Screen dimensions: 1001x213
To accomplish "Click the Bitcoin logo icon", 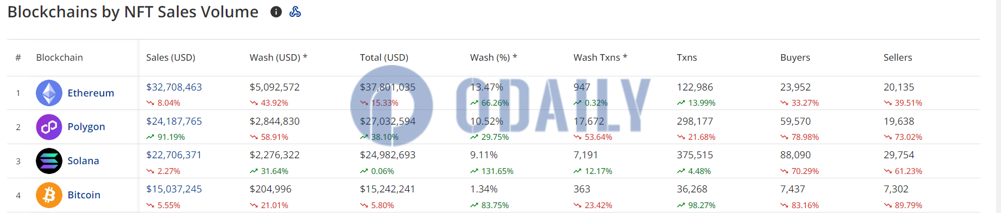I will (x=49, y=195).
